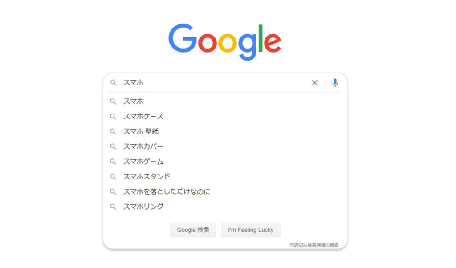
Task: Clear the search box with the X icon
Action: coord(314,83)
